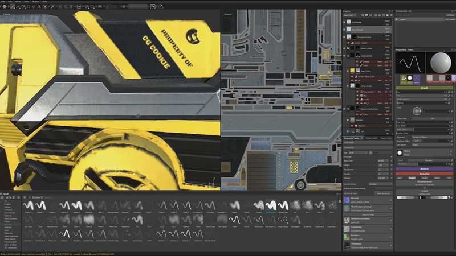Open the Height channel format dropdown

coord(382,165)
